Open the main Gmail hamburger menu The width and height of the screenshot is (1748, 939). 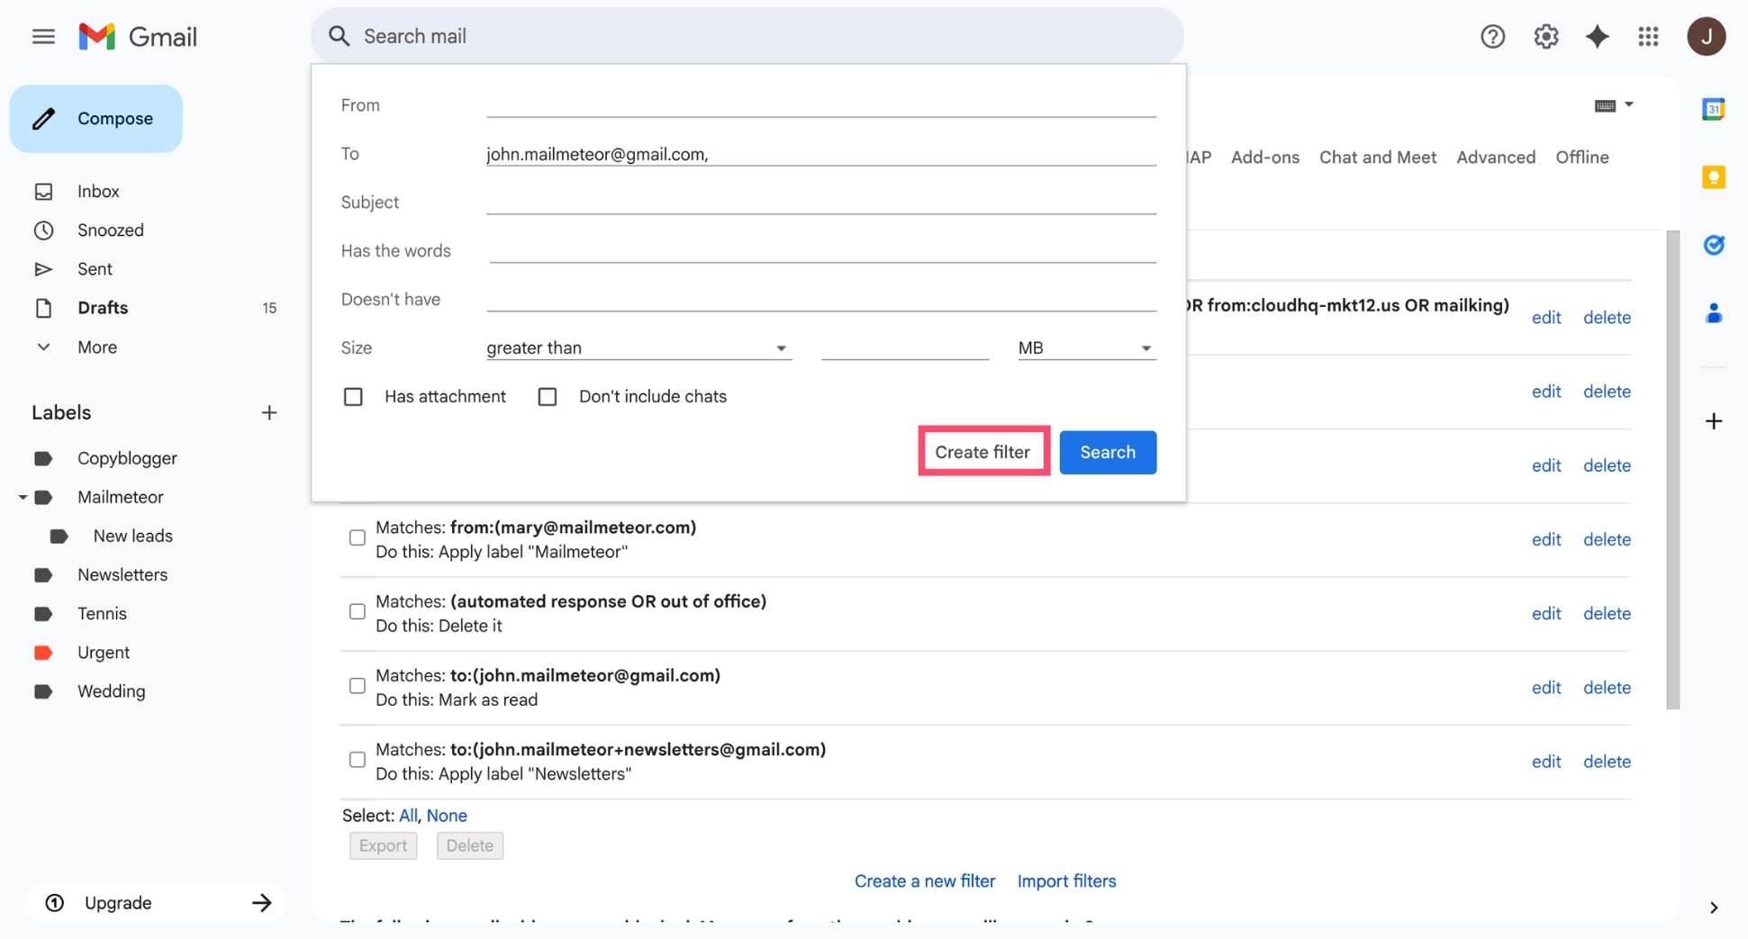pos(42,36)
